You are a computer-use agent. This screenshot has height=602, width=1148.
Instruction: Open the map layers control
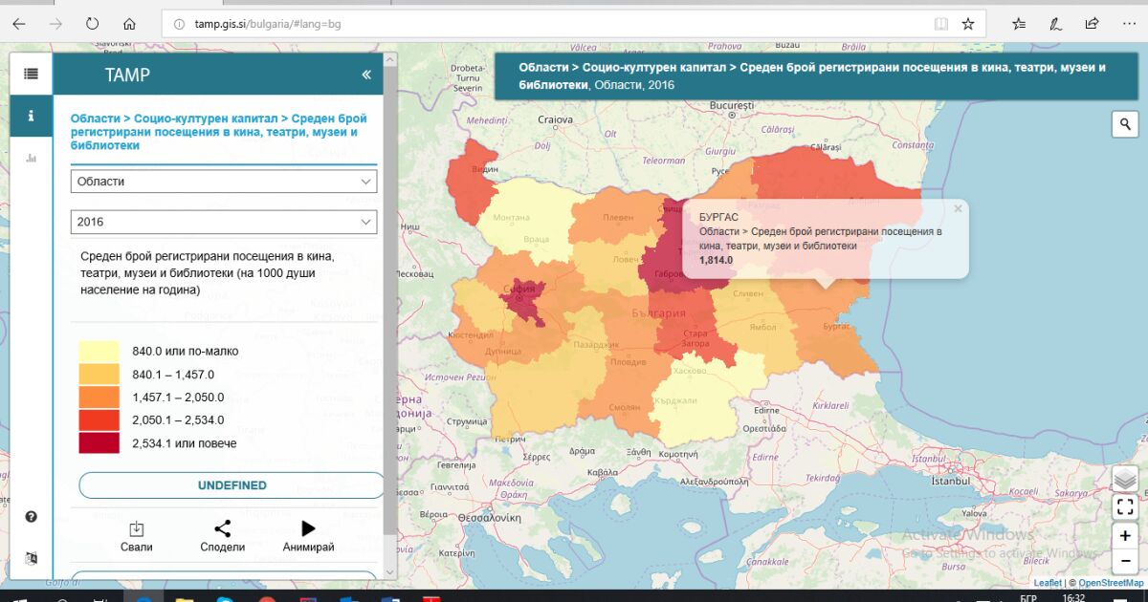coord(1125,478)
